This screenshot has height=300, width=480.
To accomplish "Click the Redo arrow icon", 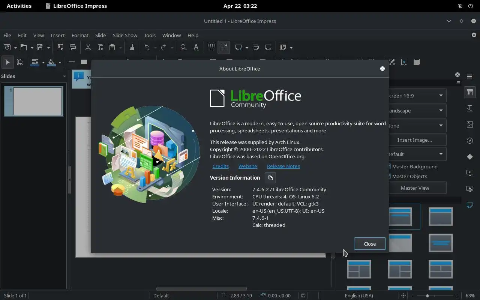I will pos(163,47).
